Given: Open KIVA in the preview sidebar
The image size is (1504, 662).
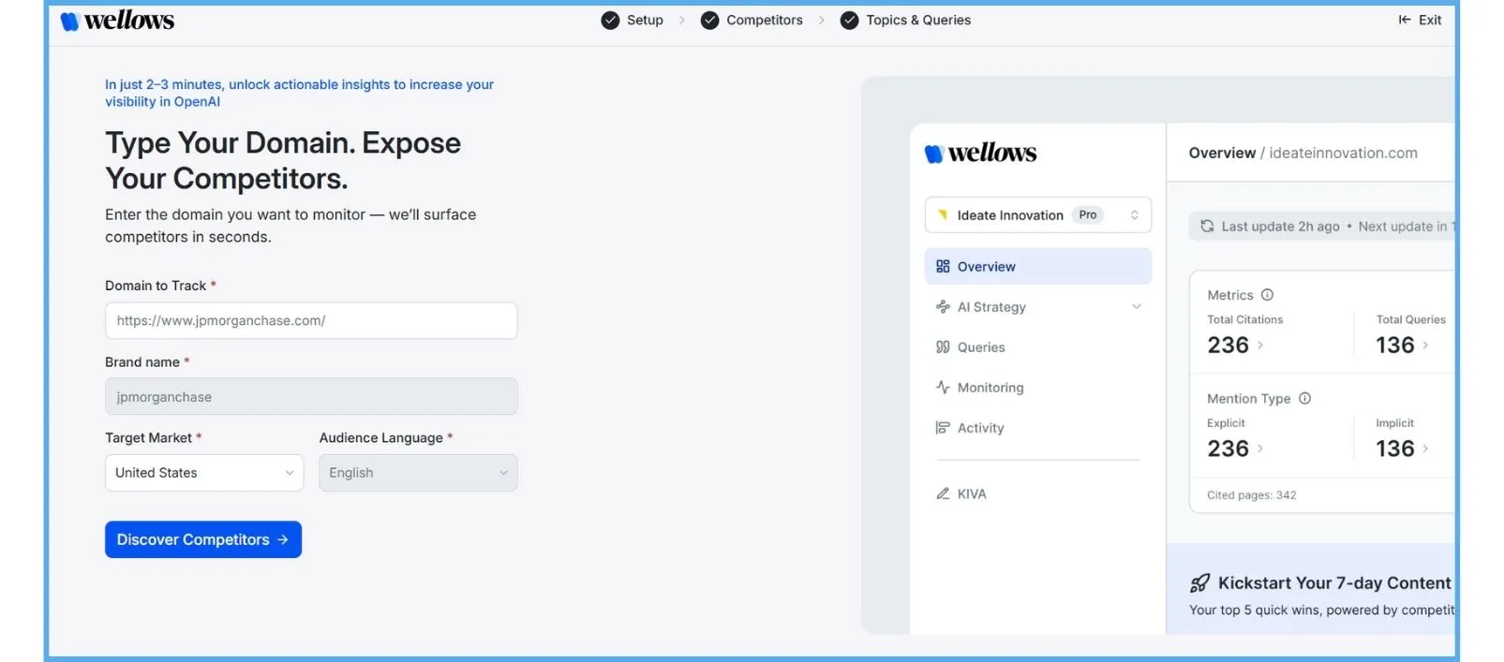Looking at the screenshot, I should tap(1038, 493).
